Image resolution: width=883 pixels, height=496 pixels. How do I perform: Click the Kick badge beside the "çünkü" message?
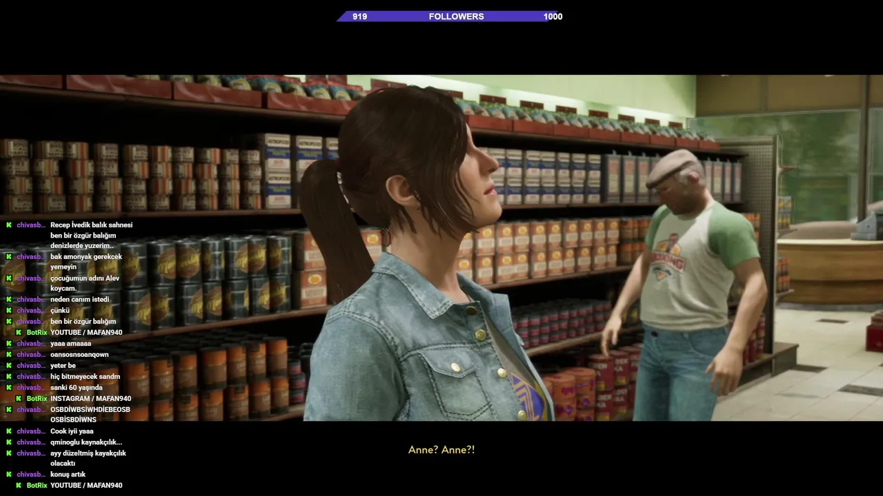(9, 311)
